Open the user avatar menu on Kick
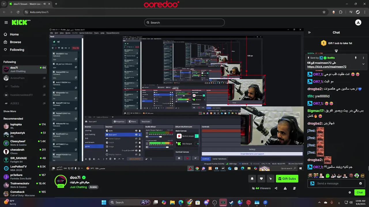369x207 pixels. coord(358,22)
